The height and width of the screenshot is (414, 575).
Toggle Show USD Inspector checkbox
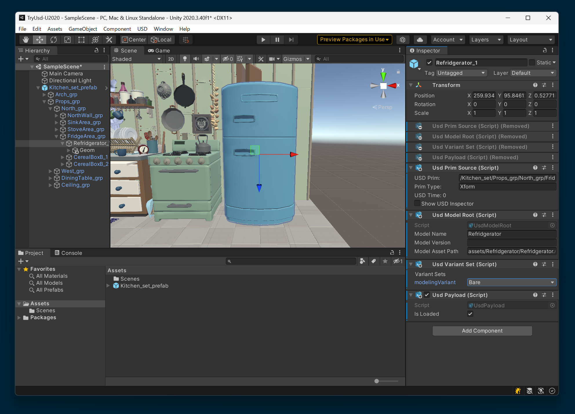click(x=417, y=204)
